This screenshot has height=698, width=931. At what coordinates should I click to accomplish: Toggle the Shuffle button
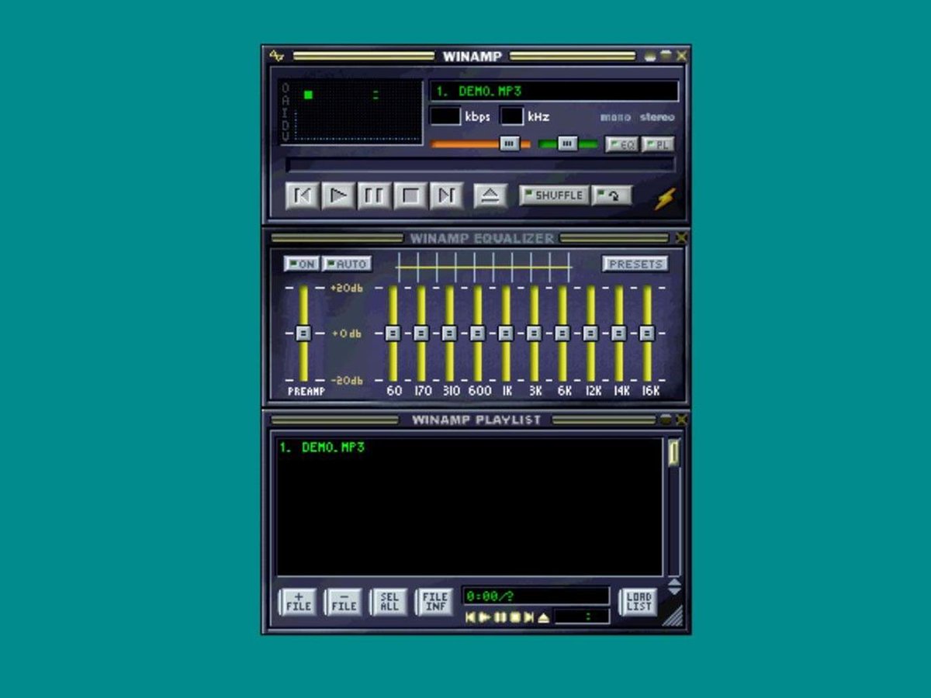pos(554,195)
